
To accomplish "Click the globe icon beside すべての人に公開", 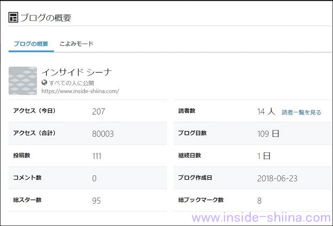I will [44, 83].
